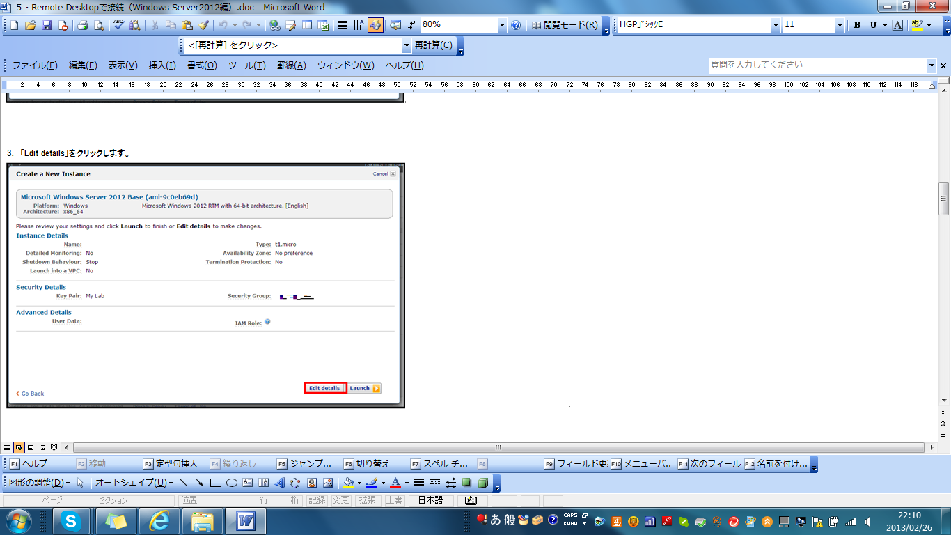
Task: Click the Paste clipboard icon
Action: click(187, 25)
